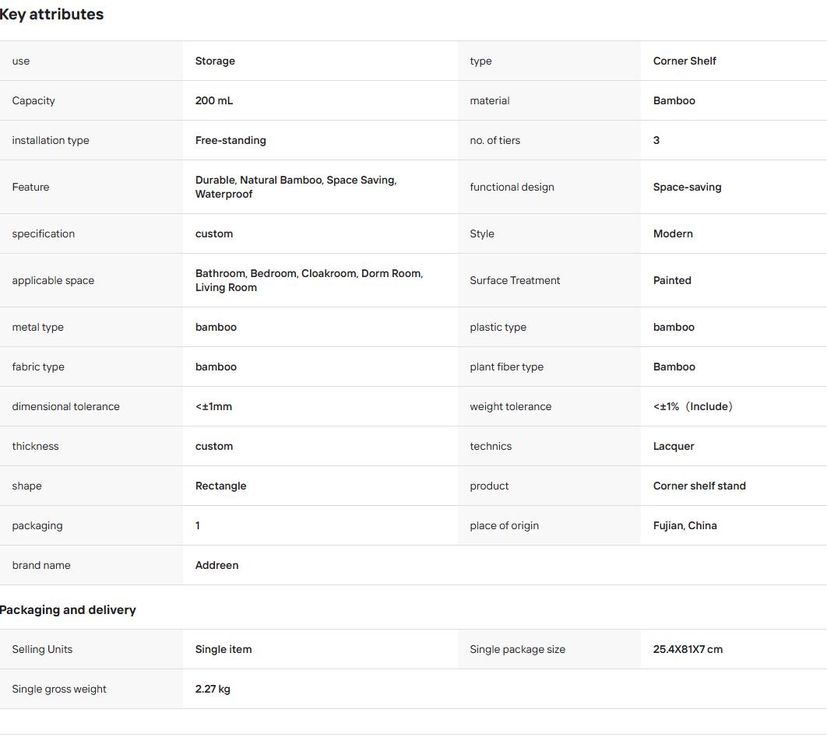Screen dimensions: 827x737
Task: Click the Fujian, China place of origin
Action: click(684, 525)
